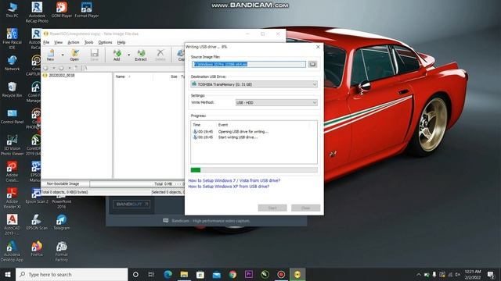Open the Destination USB Drive dropdown
Viewport: 501px width, 281px height.
[254, 84]
